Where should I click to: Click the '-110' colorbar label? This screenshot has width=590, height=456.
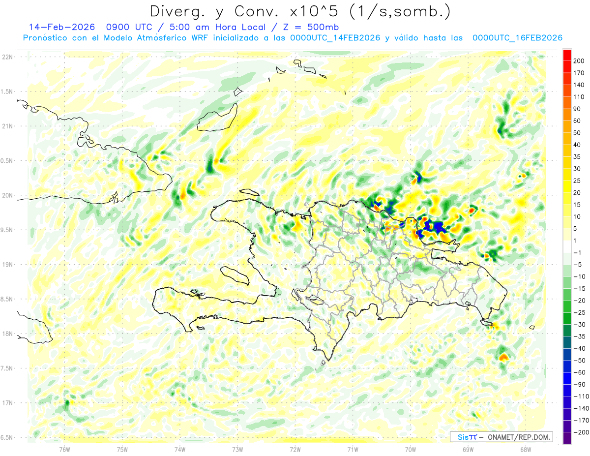click(582, 396)
